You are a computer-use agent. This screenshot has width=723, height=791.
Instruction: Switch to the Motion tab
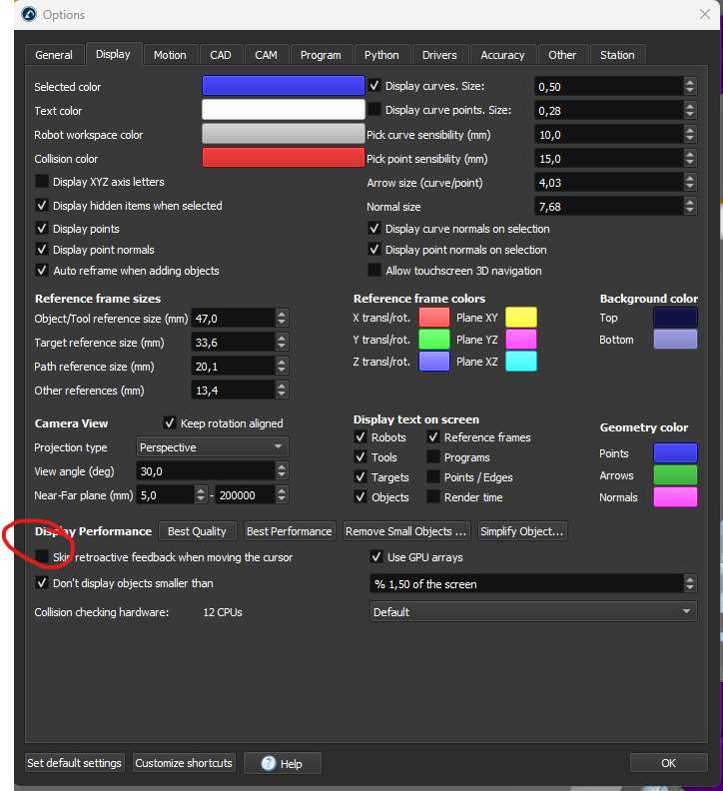170,55
